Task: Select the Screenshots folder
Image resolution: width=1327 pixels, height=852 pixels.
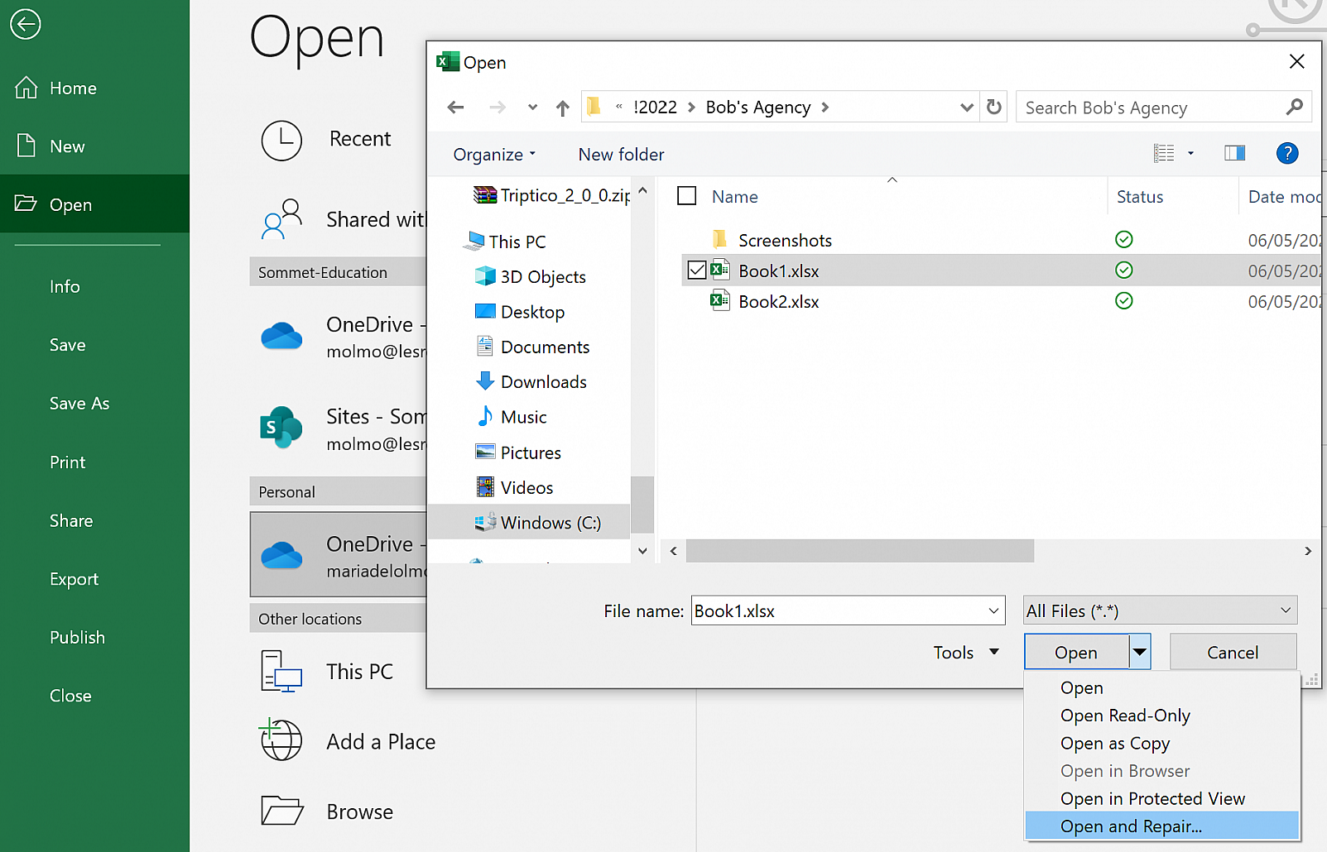Action: coord(785,241)
